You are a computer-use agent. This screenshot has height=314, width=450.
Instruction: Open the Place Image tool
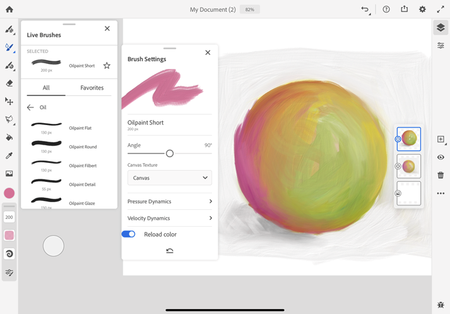point(9,174)
